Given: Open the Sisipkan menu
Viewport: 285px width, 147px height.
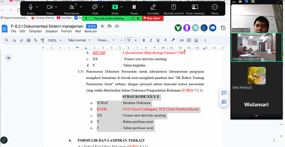Looking at the screenshot, I should 52,31.
